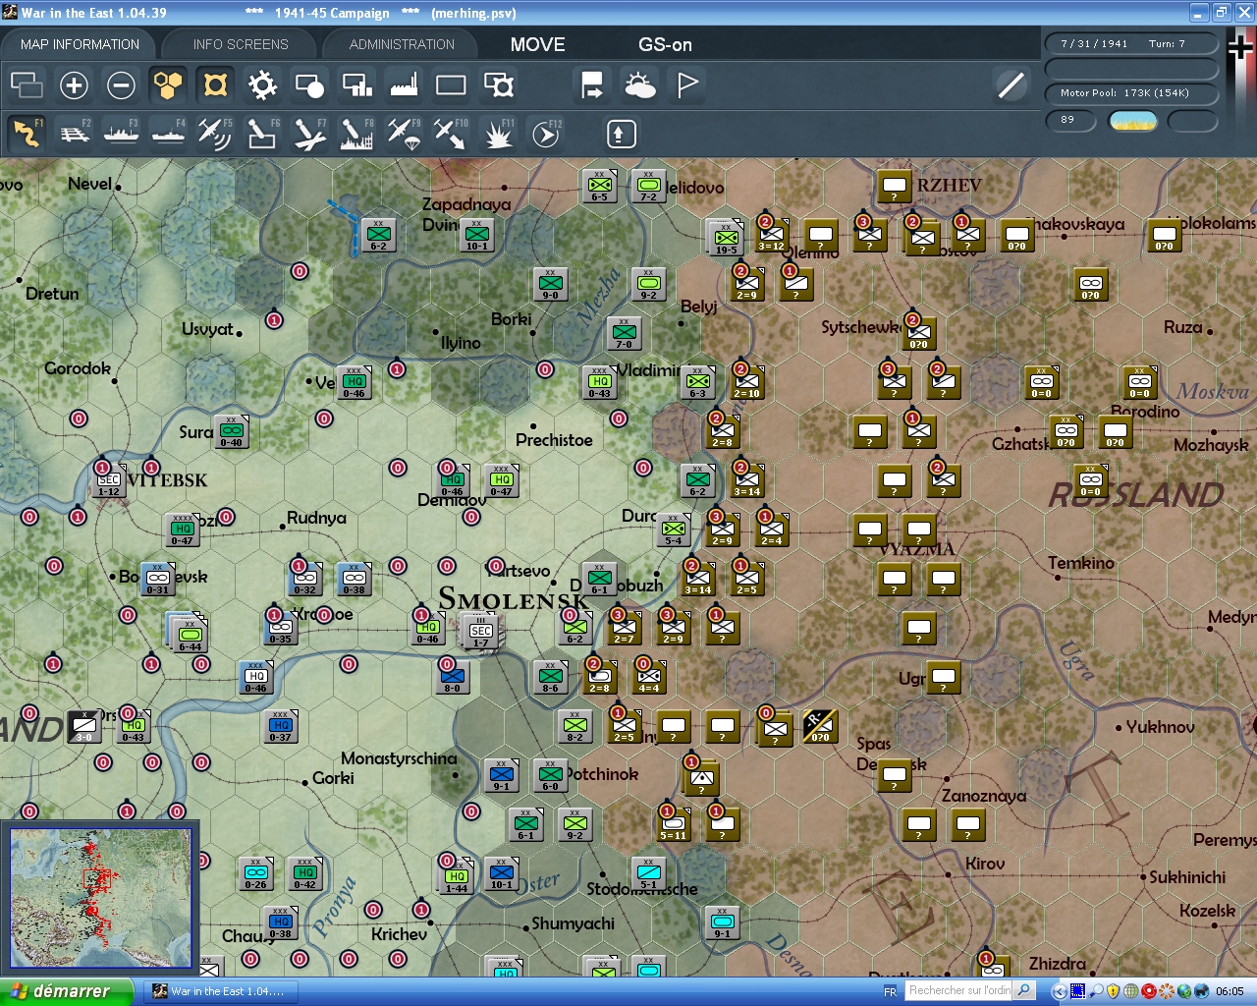Screen dimensions: 1257x1006
Task: Open the MAP INFORMATION tab
Action: 80,44
